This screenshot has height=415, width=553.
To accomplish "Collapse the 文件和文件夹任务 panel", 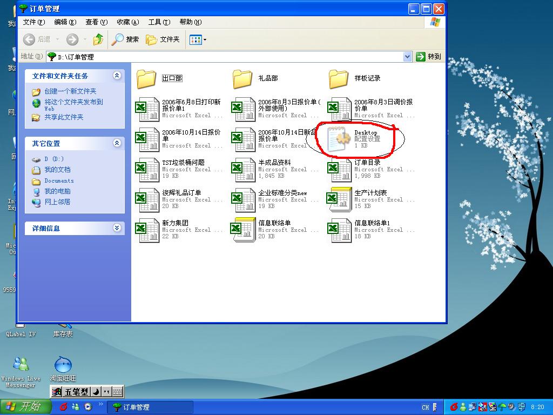I will coord(117,76).
